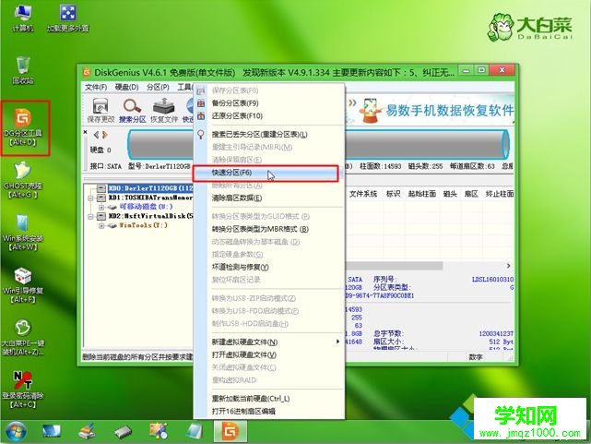
Task: Open the Windows Start button
Action: (x=16, y=432)
